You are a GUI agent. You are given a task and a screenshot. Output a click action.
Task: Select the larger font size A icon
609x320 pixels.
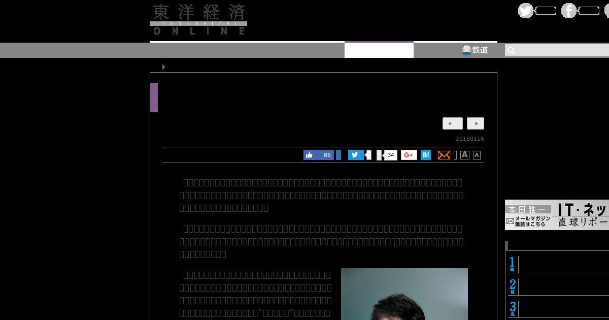[465, 155]
